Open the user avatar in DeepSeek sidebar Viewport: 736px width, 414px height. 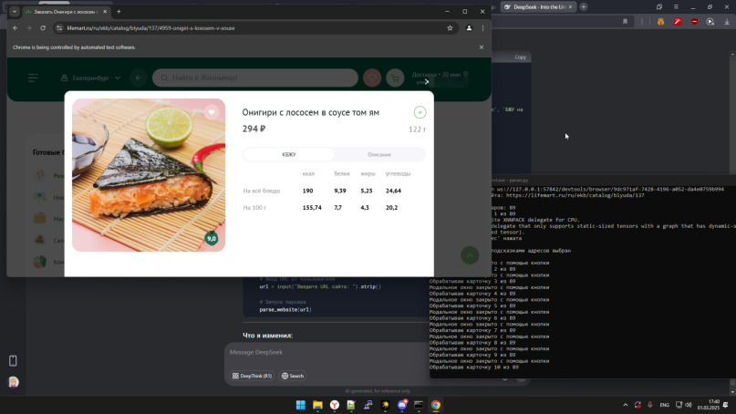click(13, 382)
